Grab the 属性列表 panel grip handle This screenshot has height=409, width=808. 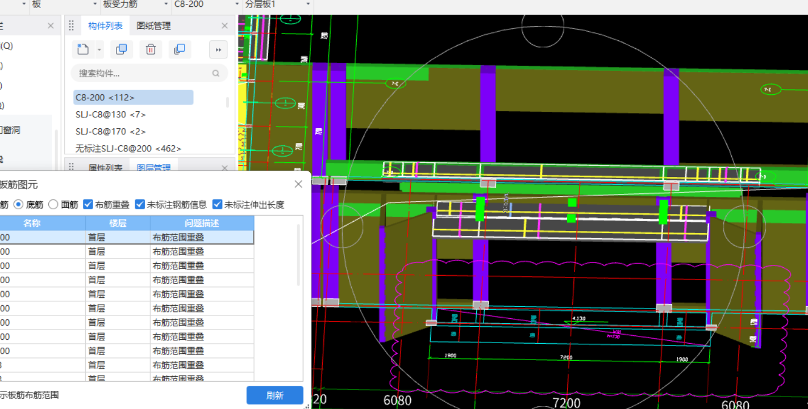pos(72,167)
